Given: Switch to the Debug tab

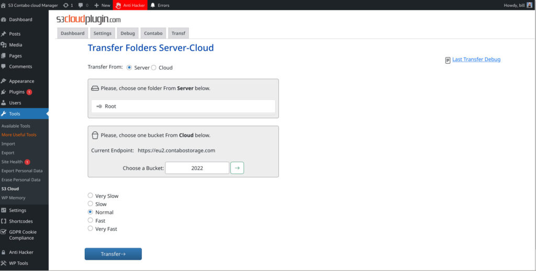Looking at the screenshot, I should [128, 33].
